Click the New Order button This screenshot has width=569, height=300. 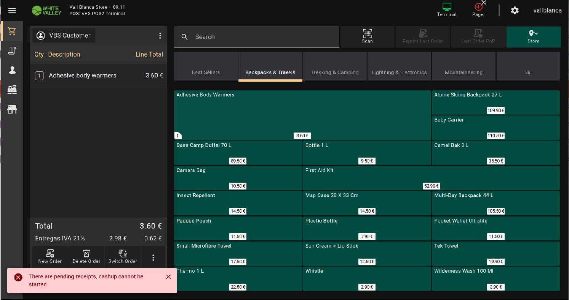coord(50,257)
